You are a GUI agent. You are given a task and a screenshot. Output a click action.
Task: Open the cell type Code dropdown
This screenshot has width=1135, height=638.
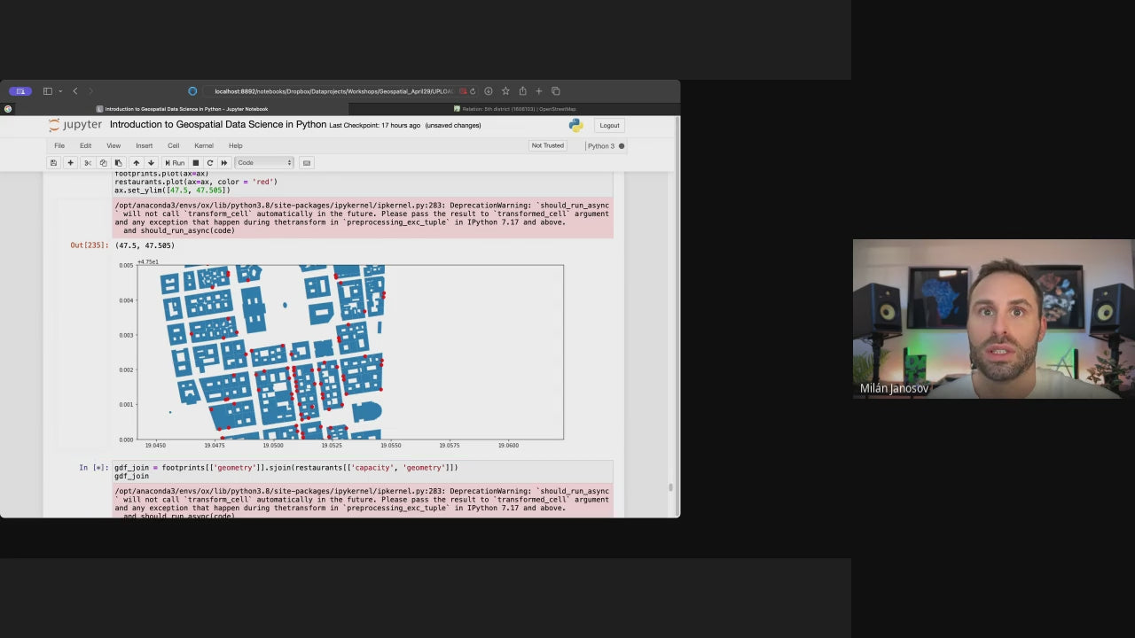click(x=263, y=163)
